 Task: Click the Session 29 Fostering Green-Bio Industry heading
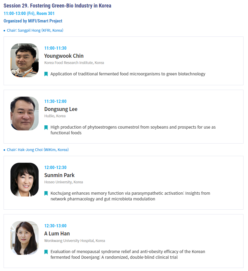tap(57, 6)
